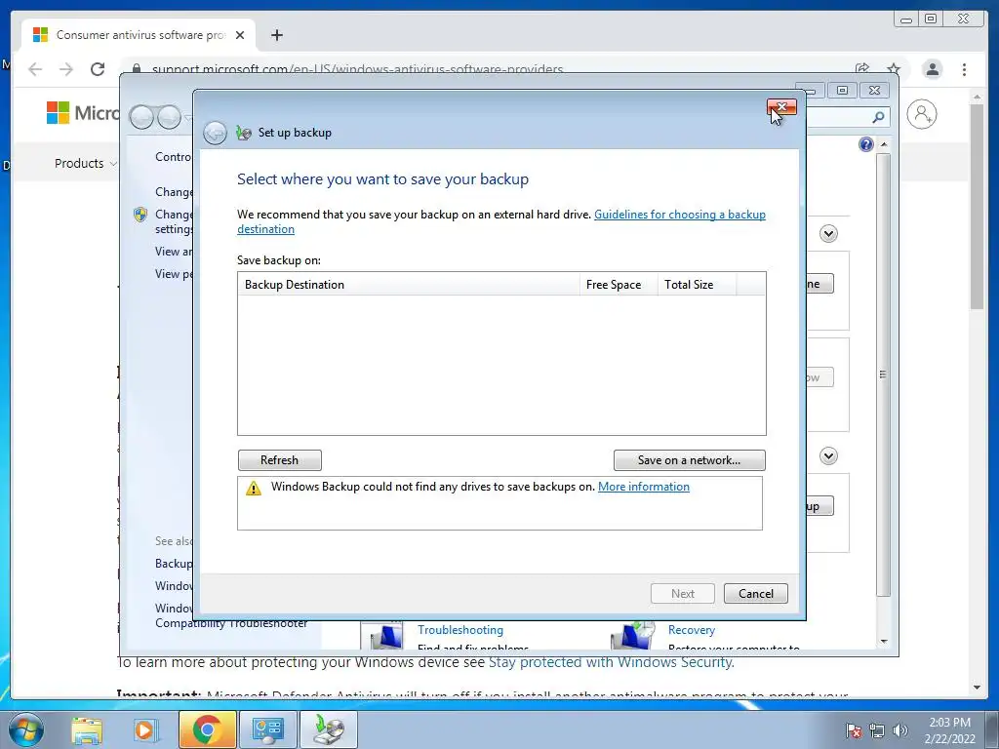Viewport: 999px width, 749px height.
Task: Switch to Chrome from the taskbar
Action: click(207, 729)
